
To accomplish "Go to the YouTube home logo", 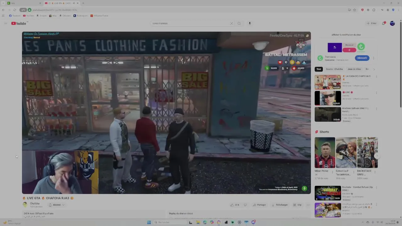I will click(x=19, y=23).
